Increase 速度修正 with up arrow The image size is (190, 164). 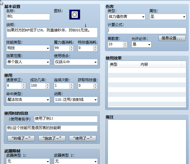click(x=24, y=84)
